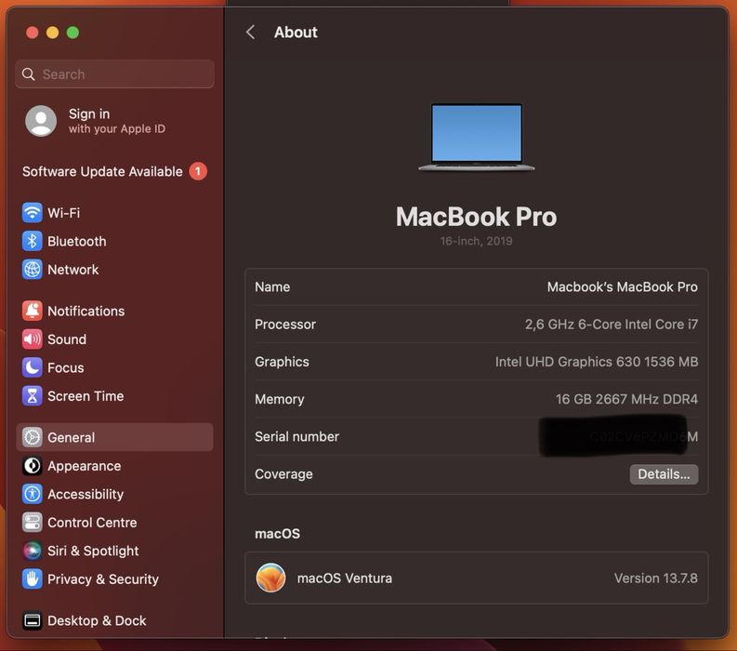This screenshot has height=651, width=737.
Task: Click the Screen Time hourglass icon
Action: point(32,396)
